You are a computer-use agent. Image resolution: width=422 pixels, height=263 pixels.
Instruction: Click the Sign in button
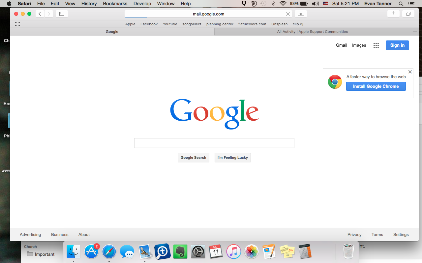(397, 45)
